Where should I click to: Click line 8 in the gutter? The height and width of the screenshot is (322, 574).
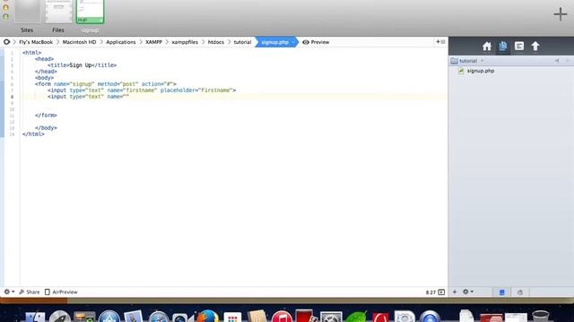12,97
